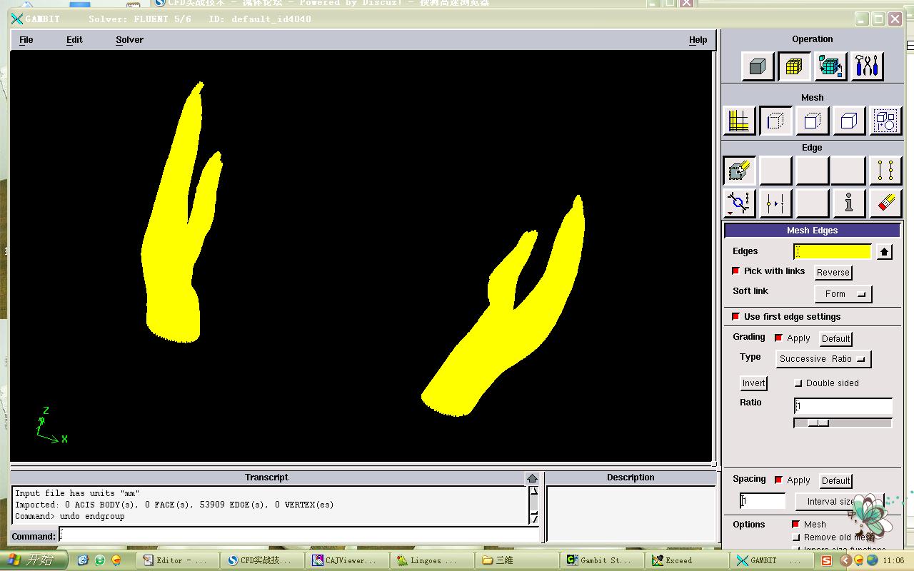914x571 pixels.
Task: Open the Soft link Form dropdown
Action: click(843, 294)
